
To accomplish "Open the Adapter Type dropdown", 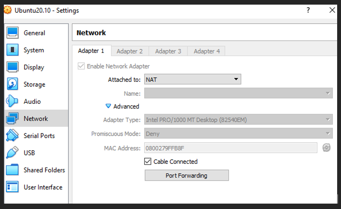I will (238, 120).
